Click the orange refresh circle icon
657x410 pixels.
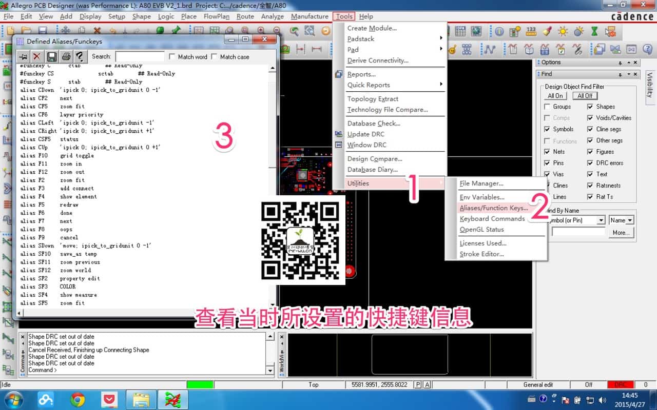point(325,31)
